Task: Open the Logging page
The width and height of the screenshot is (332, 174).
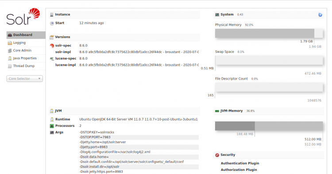Action: pyautogui.click(x=26, y=43)
